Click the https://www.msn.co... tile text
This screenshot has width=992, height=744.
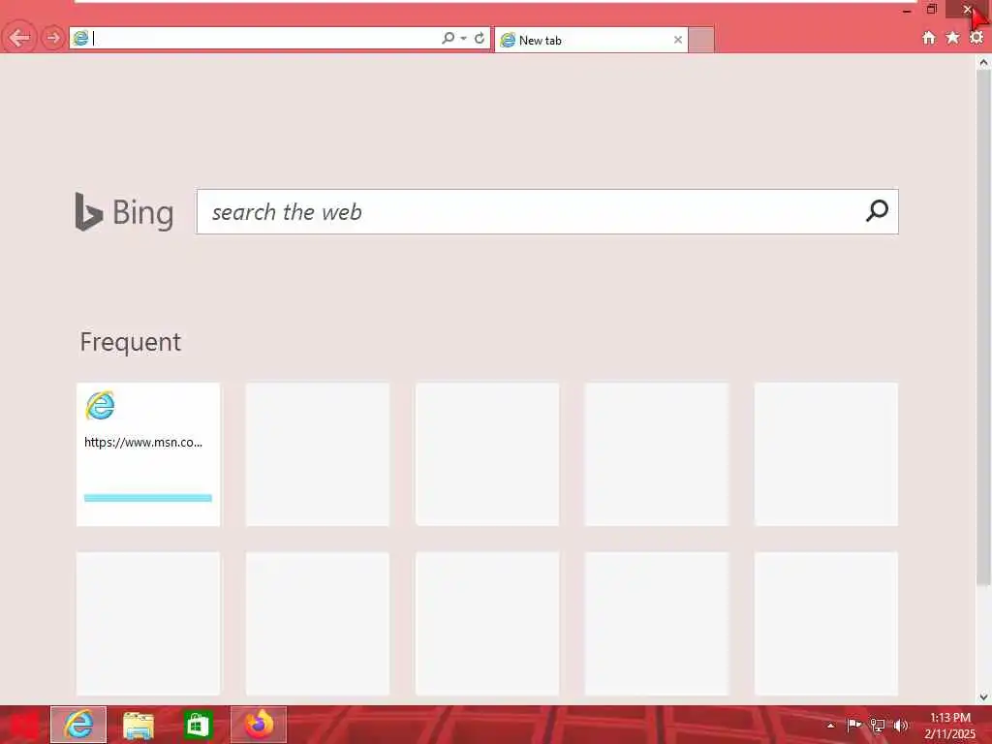[x=143, y=442]
